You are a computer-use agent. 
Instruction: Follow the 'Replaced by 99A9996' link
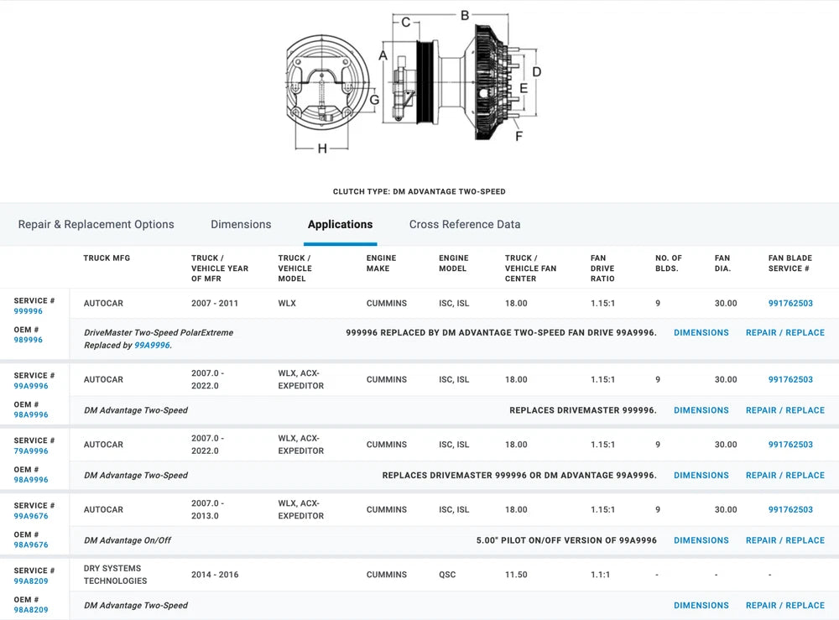[152, 346]
